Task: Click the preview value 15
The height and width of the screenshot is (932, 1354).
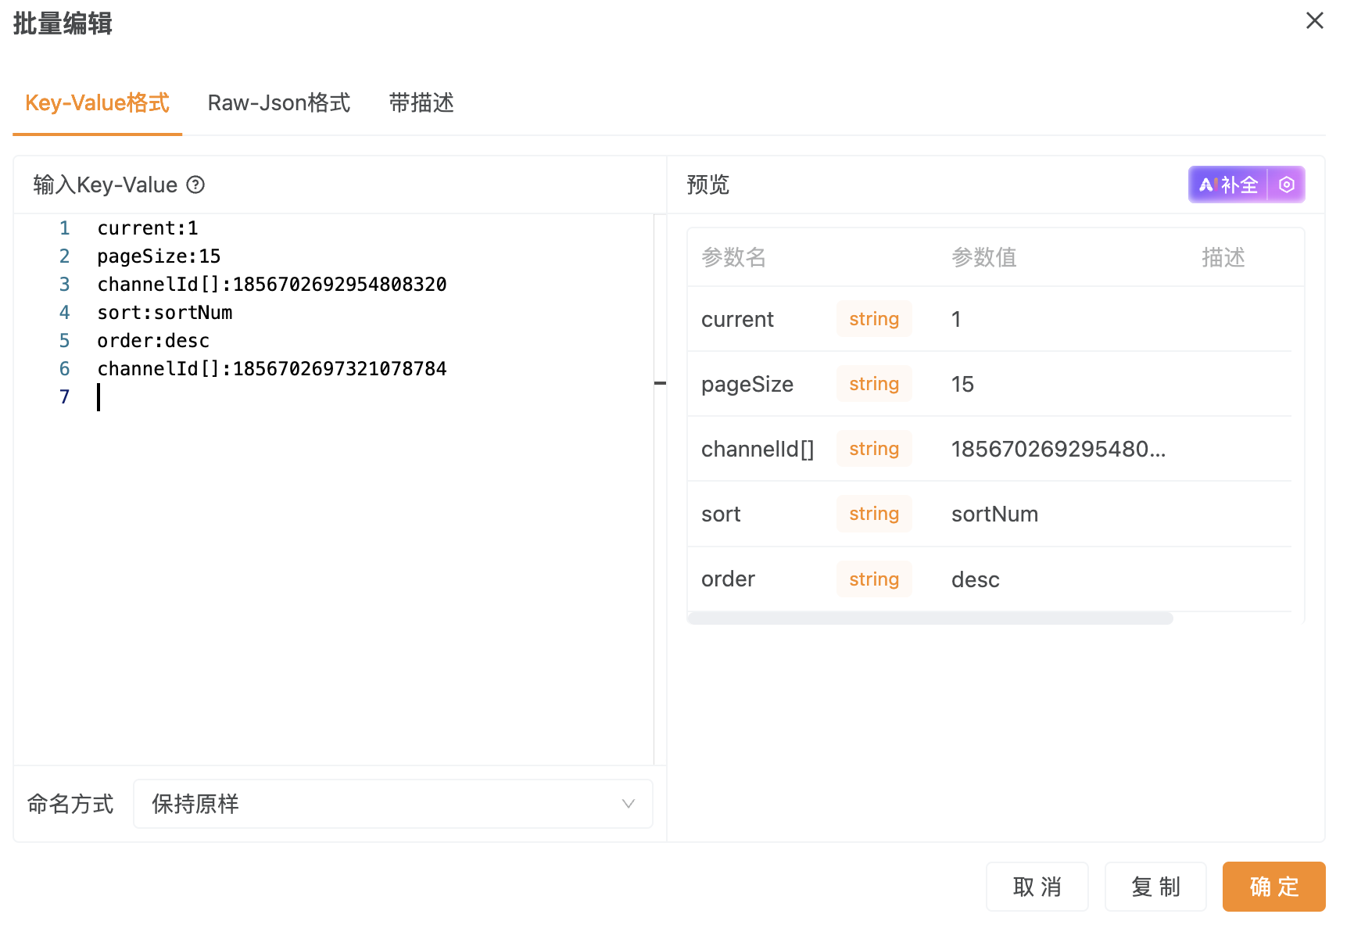Action: [962, 384]
